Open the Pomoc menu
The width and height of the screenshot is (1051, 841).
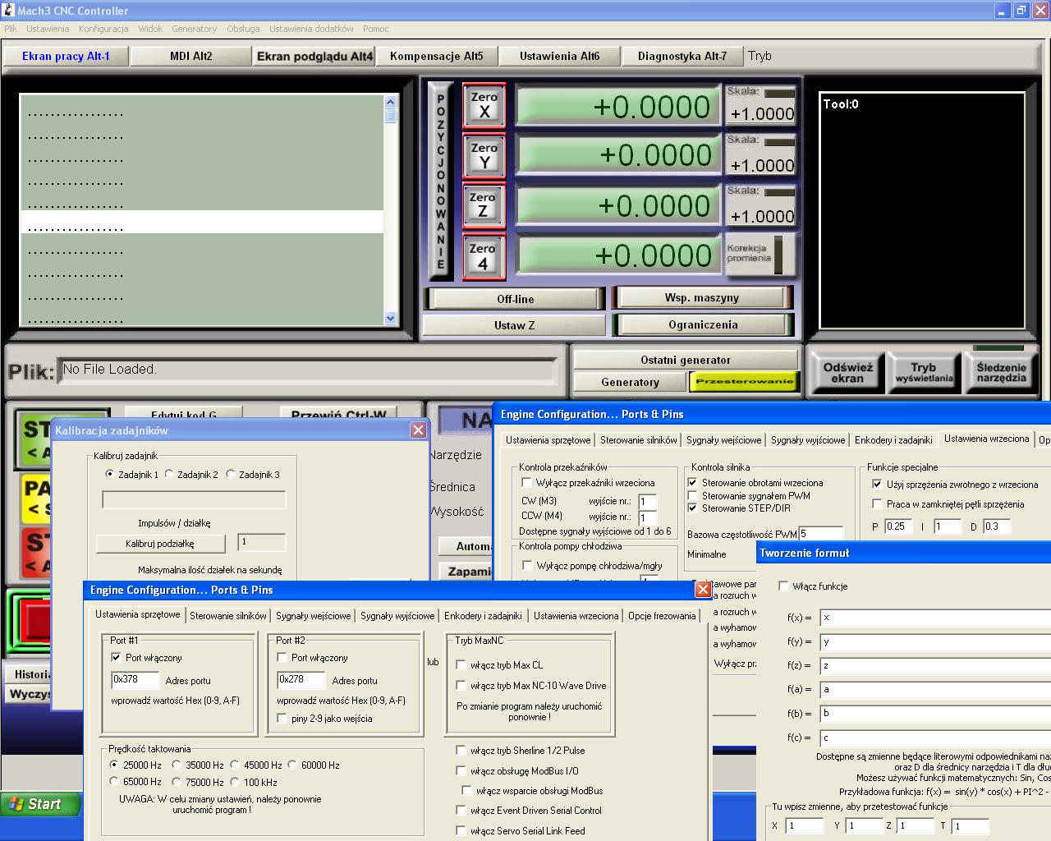click(x=376, y=29)
